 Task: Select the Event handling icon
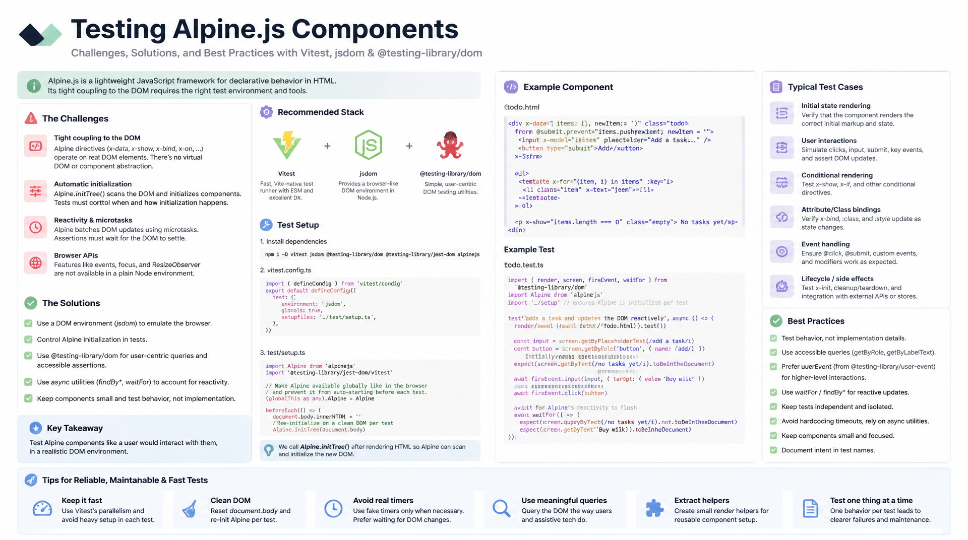[782, 251]
